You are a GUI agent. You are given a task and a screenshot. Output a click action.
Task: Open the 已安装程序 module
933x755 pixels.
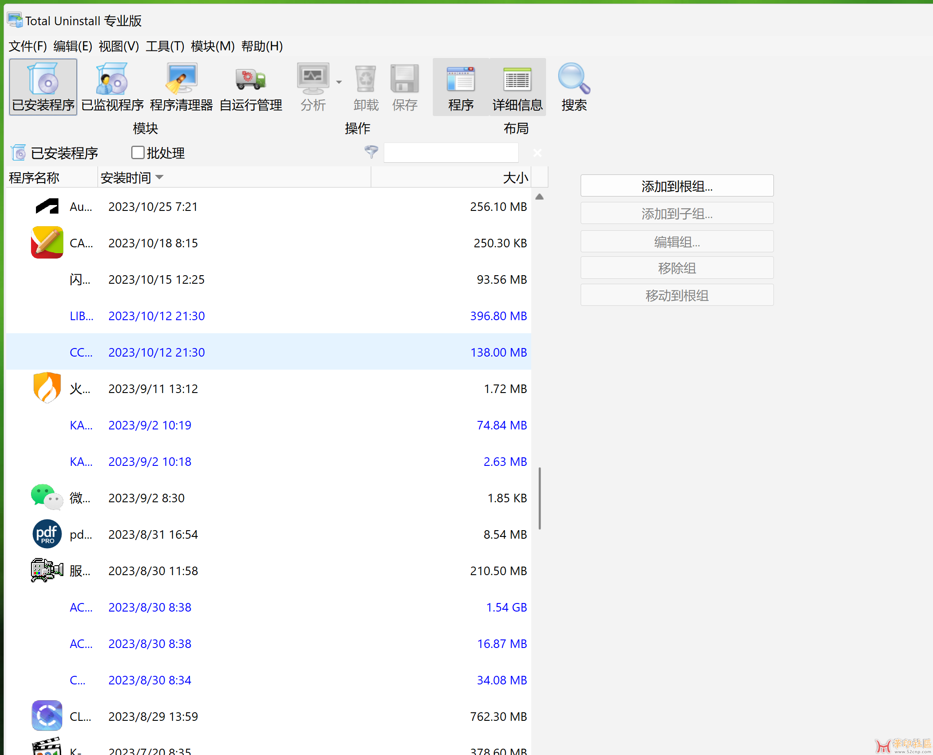click(43, 87)
